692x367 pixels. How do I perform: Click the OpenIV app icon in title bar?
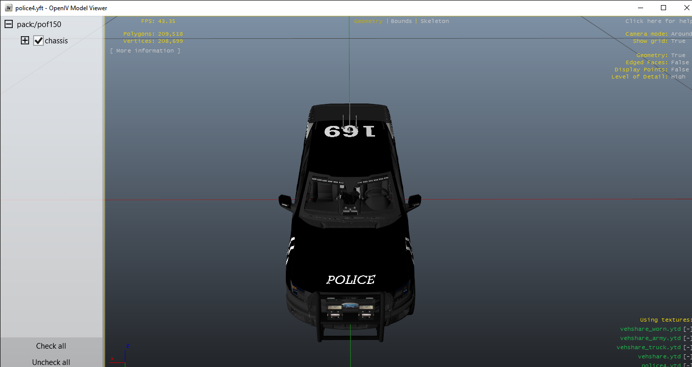pos(8,8)
